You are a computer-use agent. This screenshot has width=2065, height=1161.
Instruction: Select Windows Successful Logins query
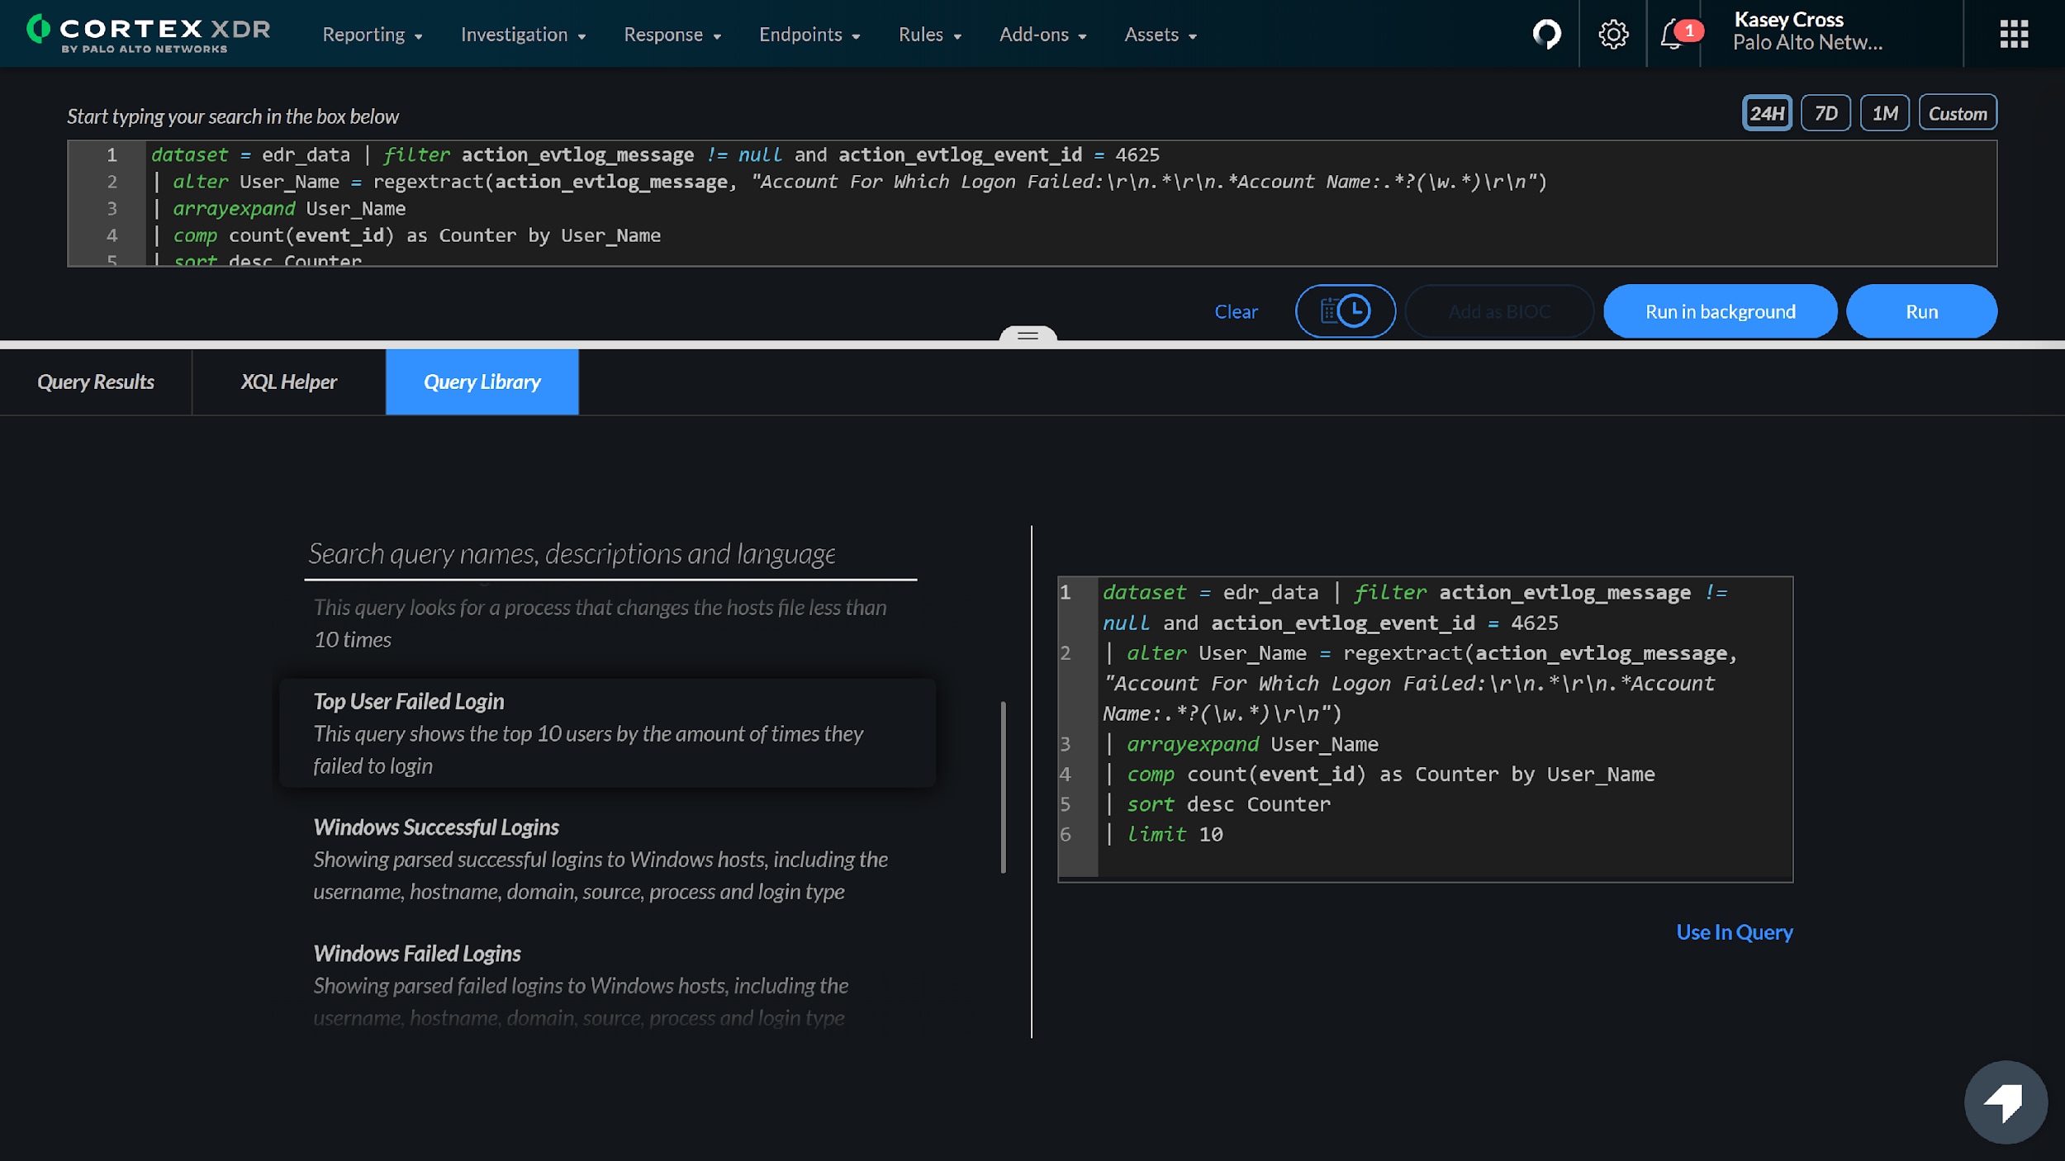point(434,825)
